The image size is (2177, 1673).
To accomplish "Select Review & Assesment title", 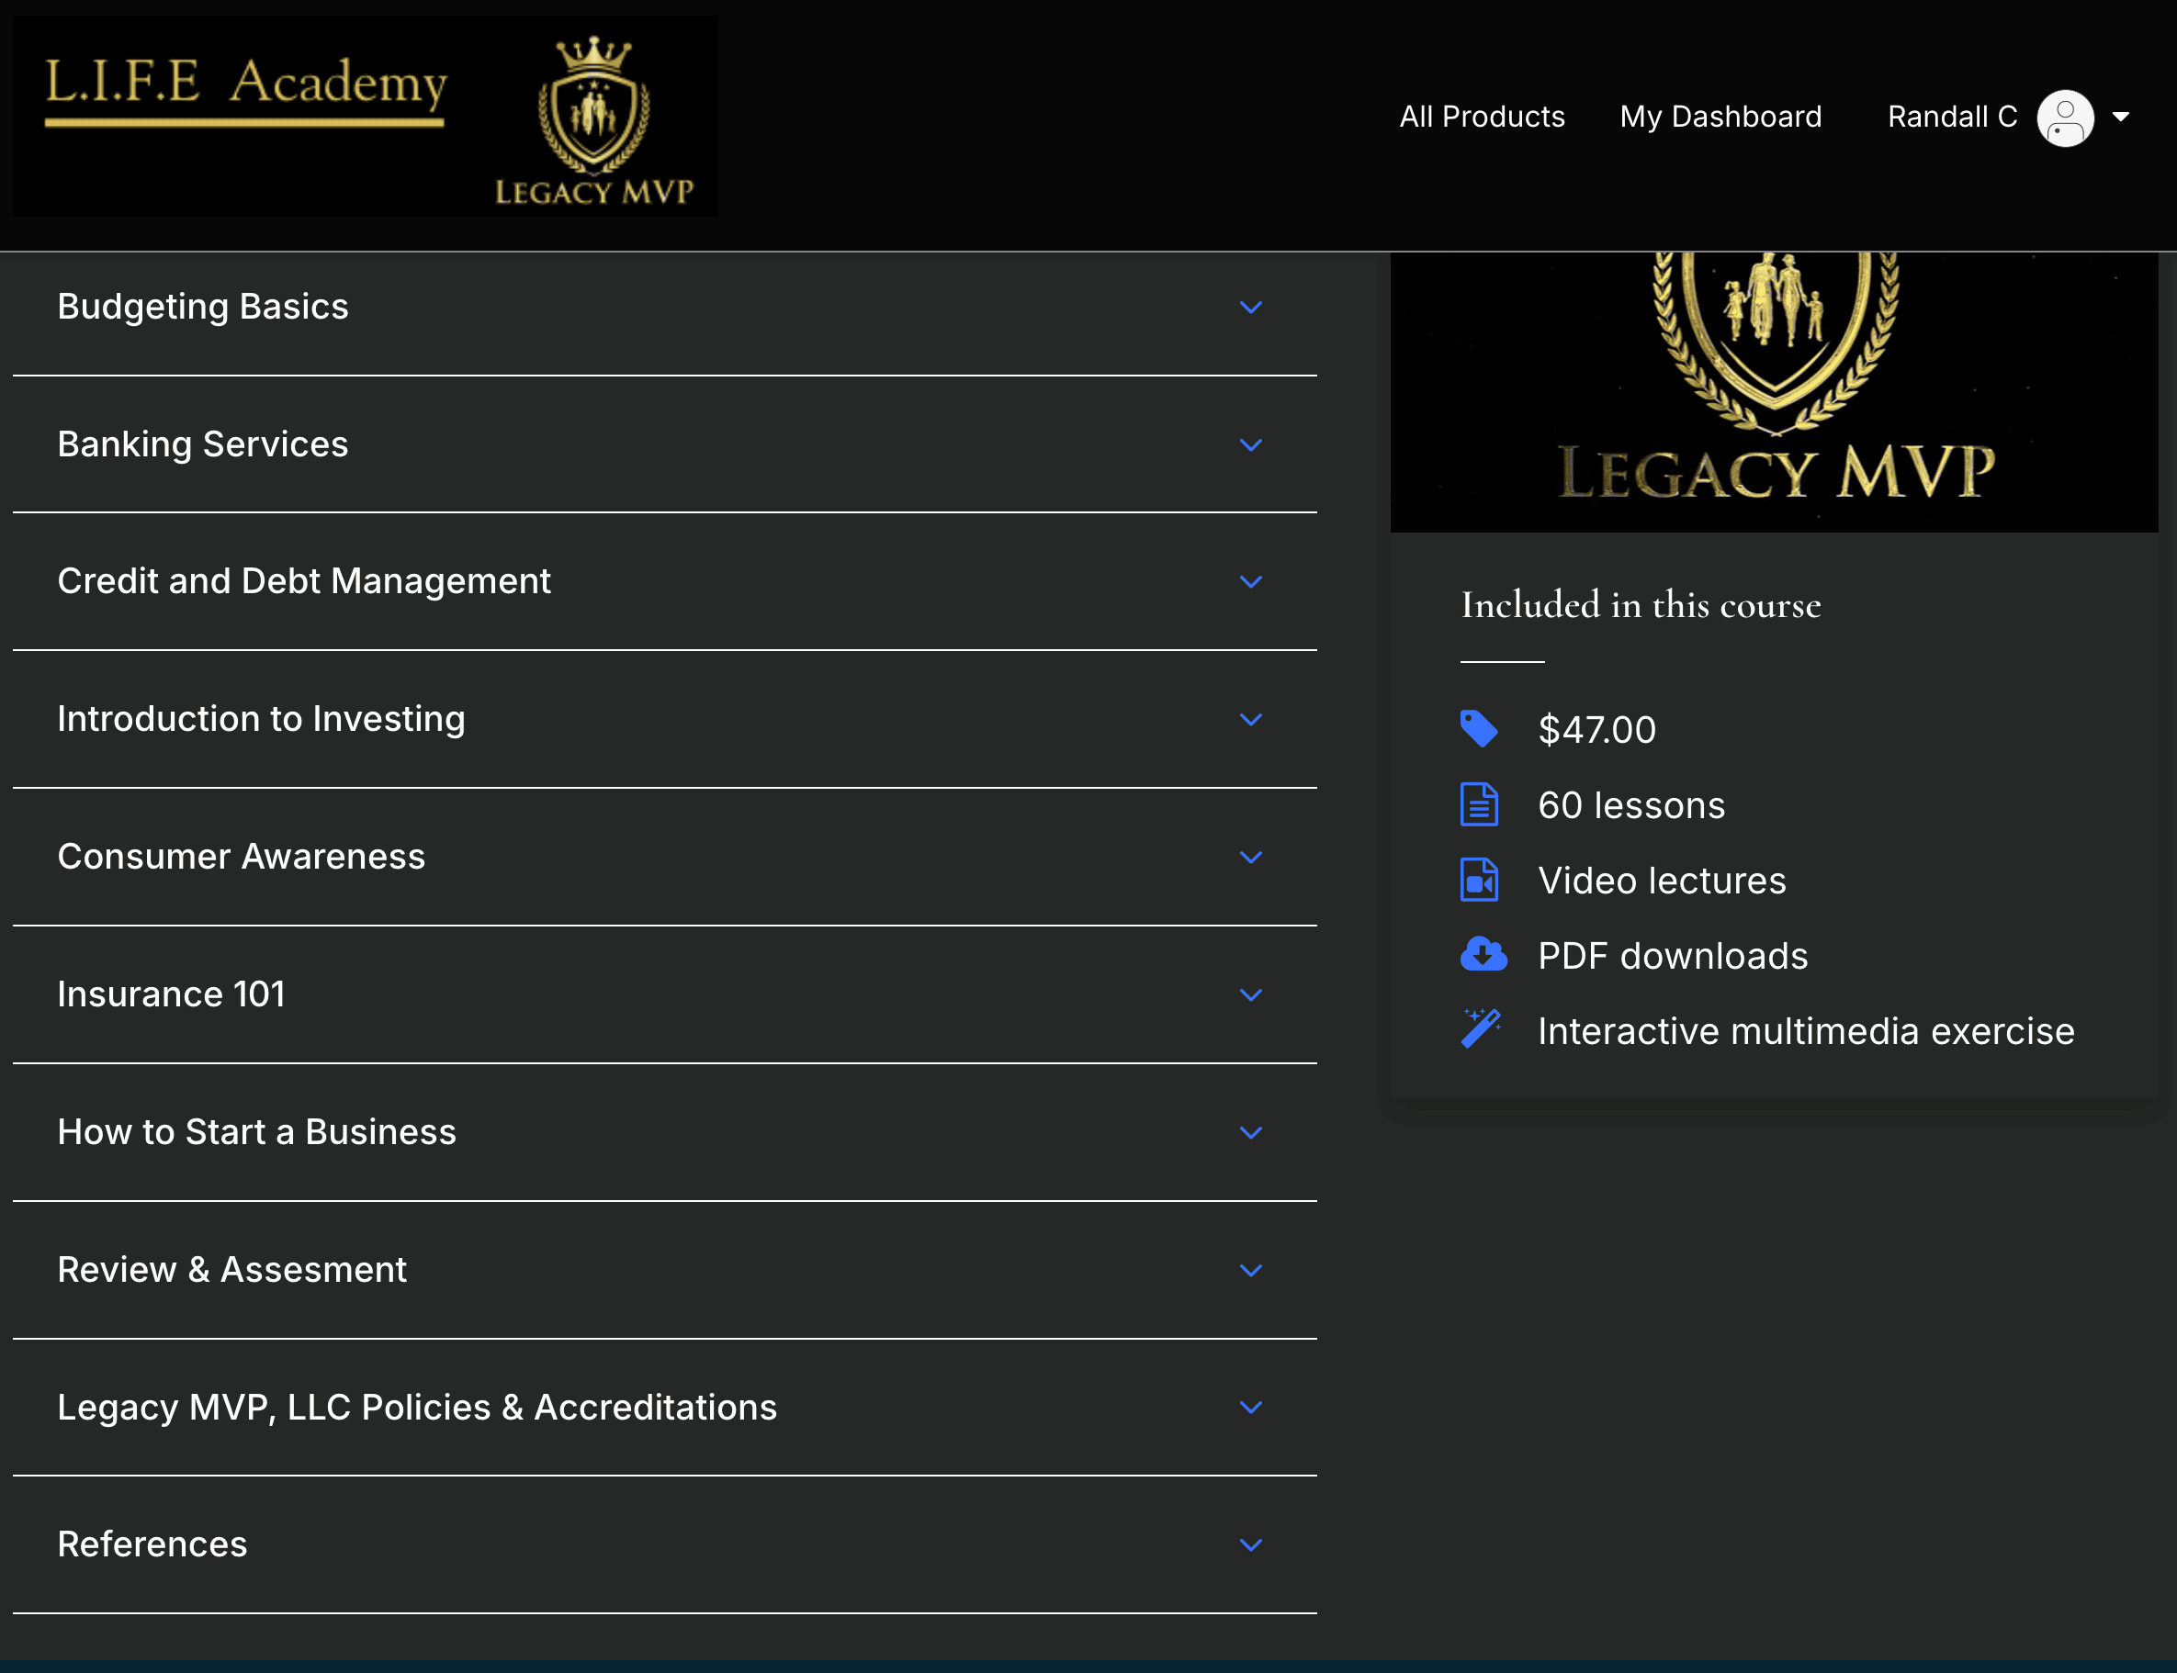I will [232, 1270].
